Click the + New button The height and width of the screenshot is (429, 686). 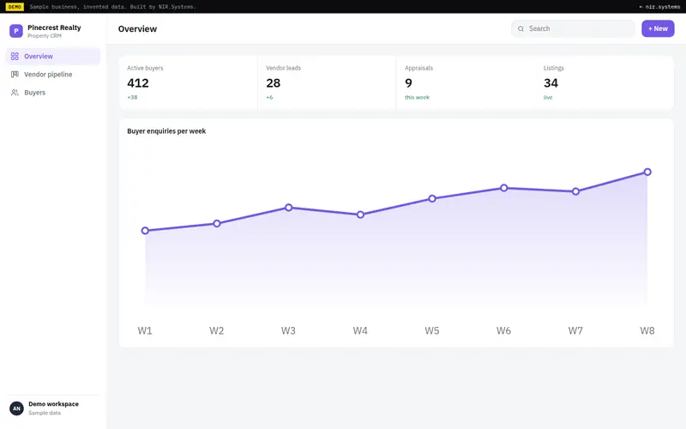pyautogui.click(x=658, y=28)
